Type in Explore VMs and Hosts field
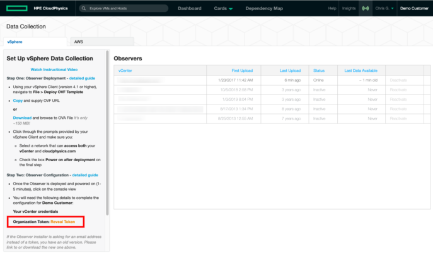The height and width of the screenshot is (255, 433). 126,9
